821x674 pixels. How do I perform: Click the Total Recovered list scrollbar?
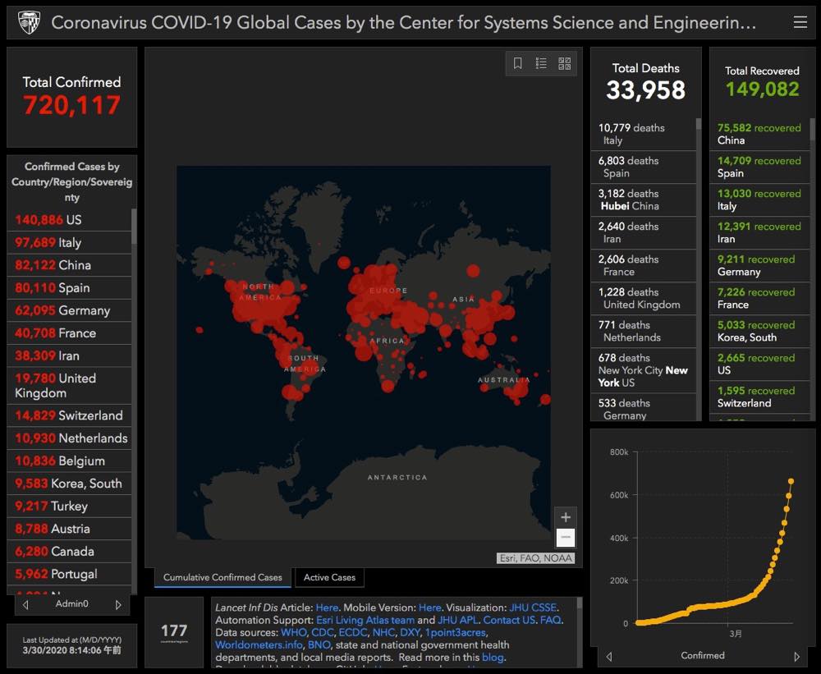[x=812, y=129]
